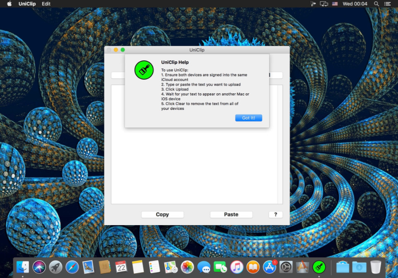
Task: Click the '3. Click Upload' instruction
Action: [x=175, y=90]
